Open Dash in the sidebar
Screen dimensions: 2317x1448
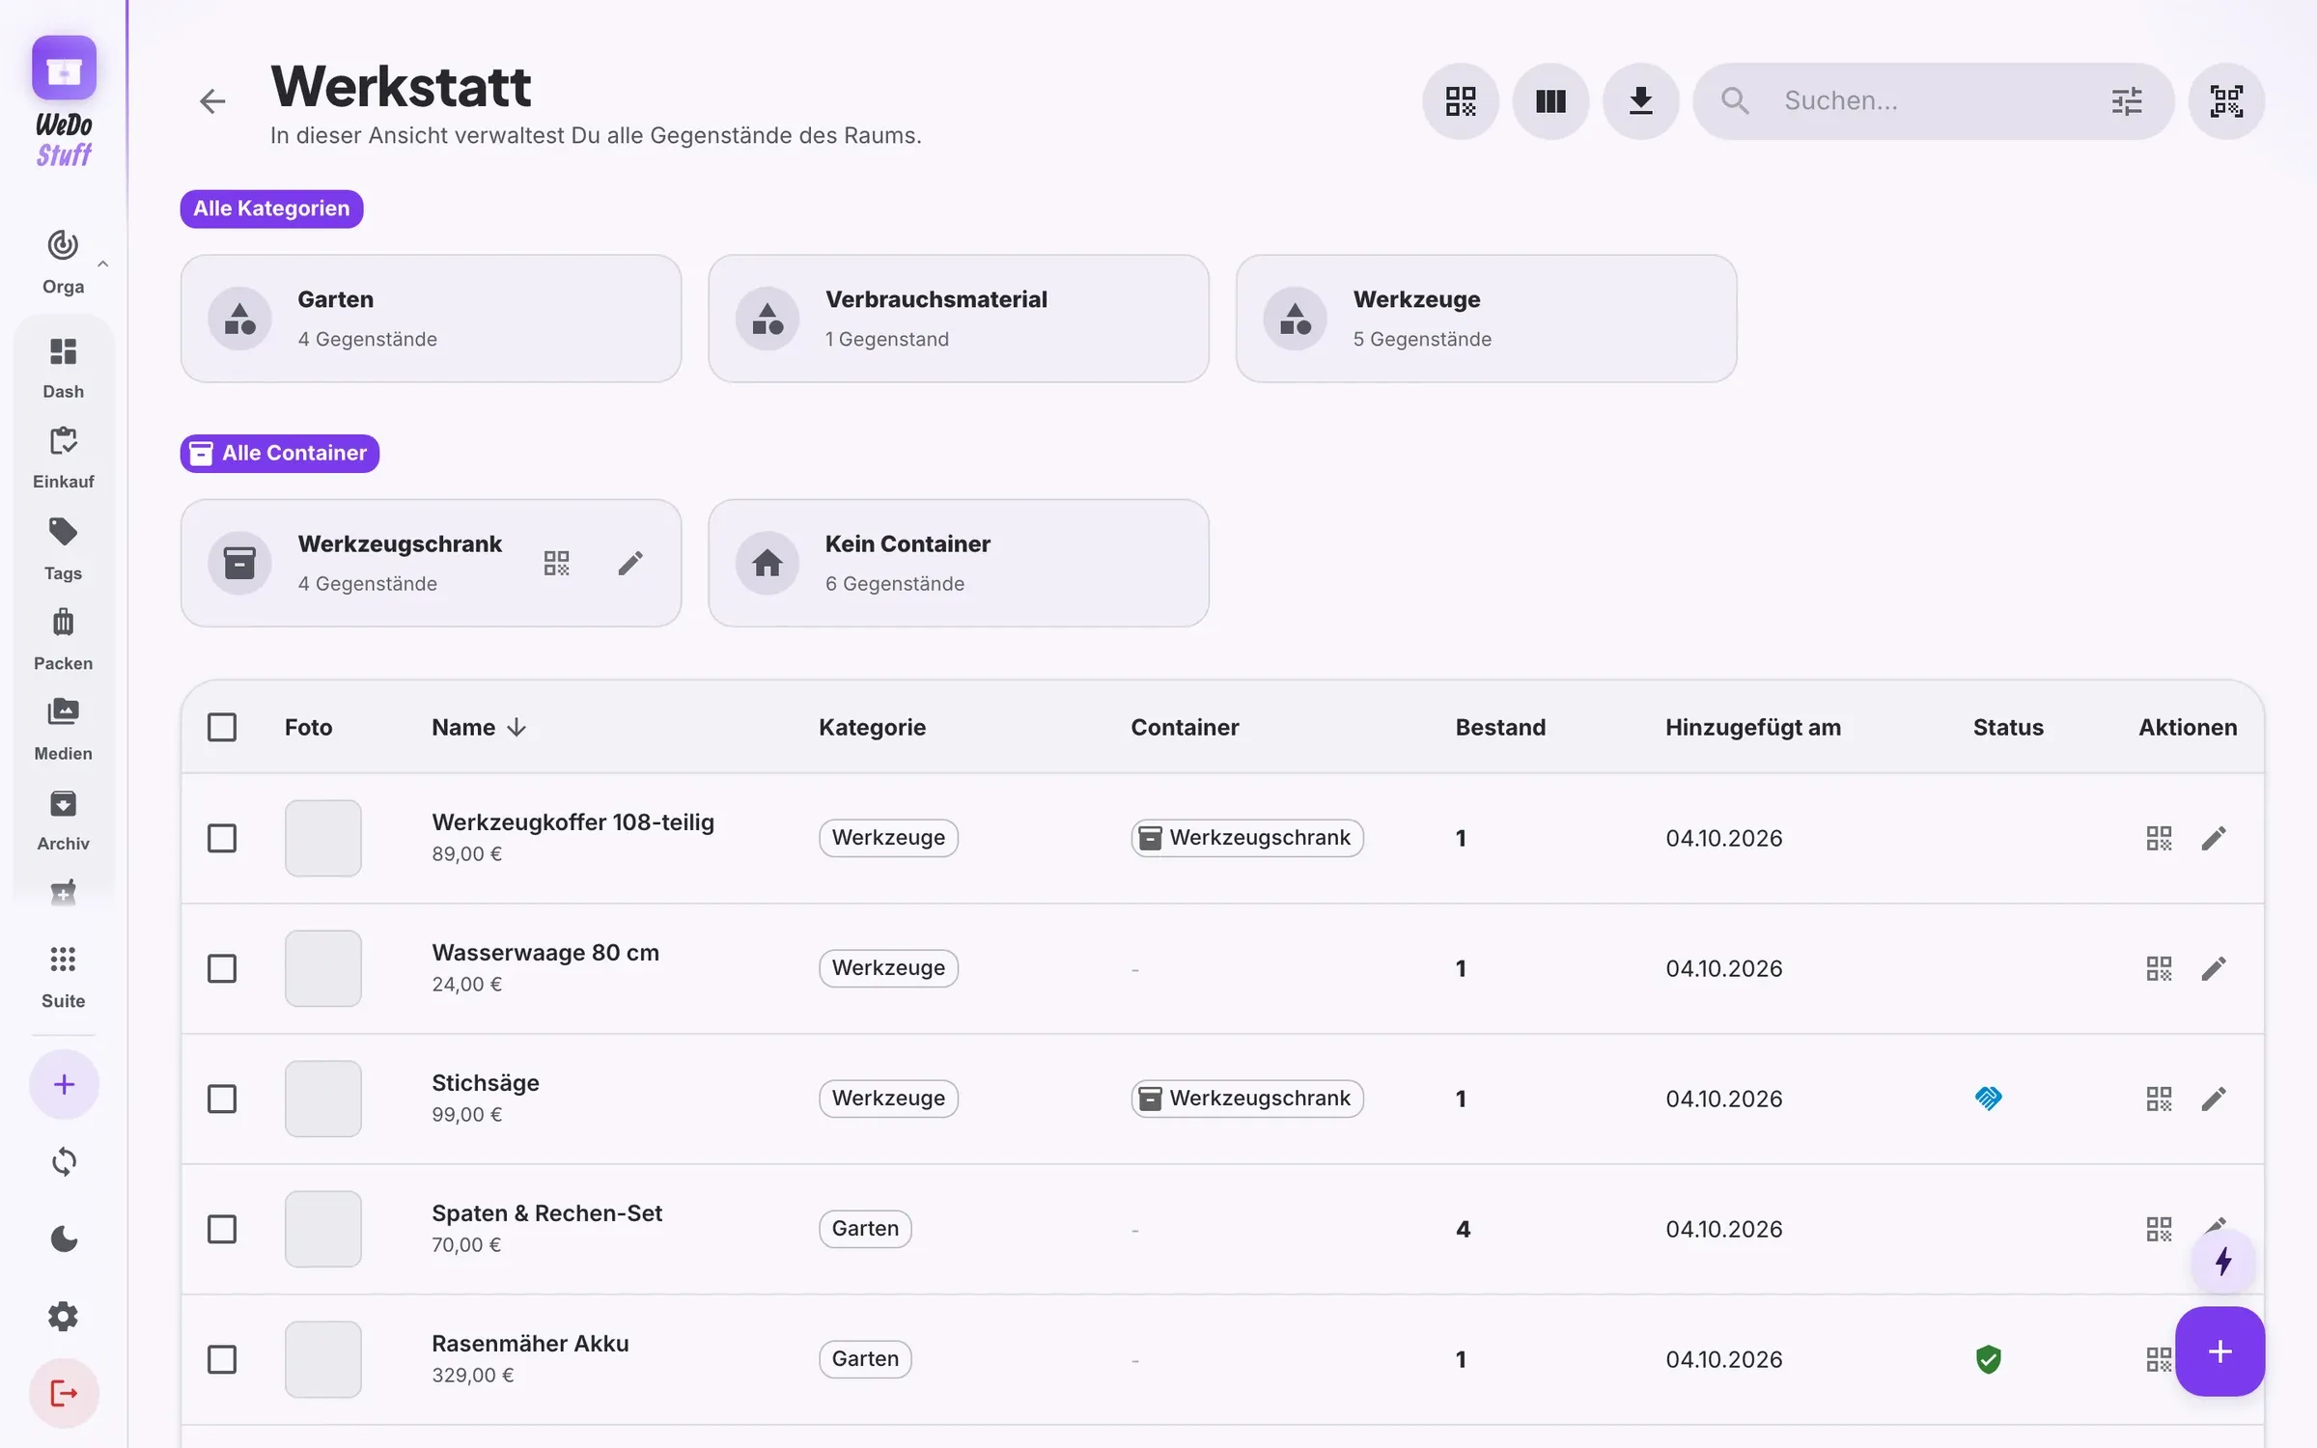click(63, 368)
